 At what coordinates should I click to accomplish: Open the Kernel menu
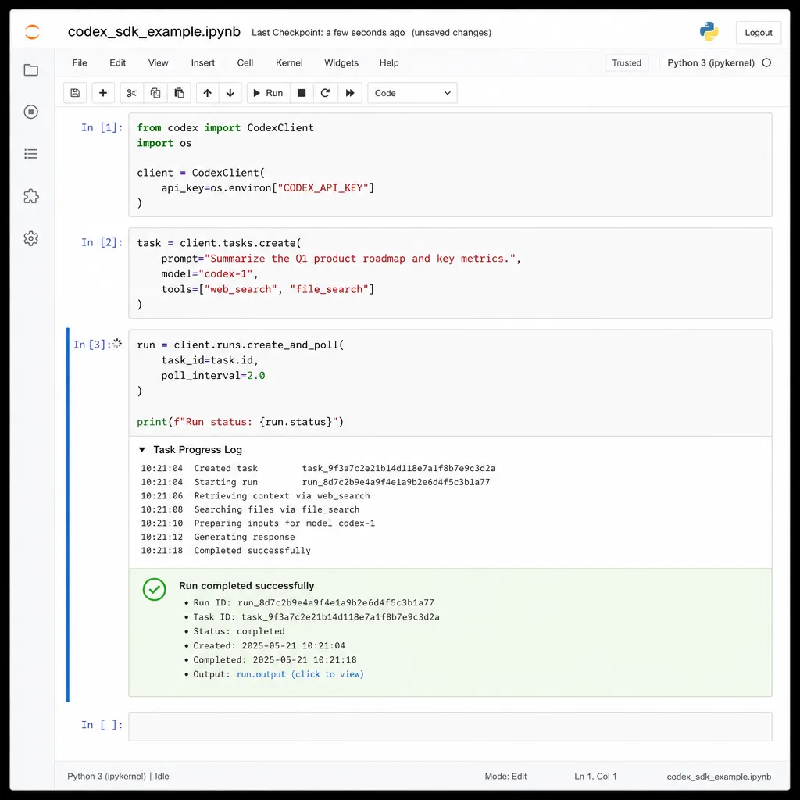(289, 62)
